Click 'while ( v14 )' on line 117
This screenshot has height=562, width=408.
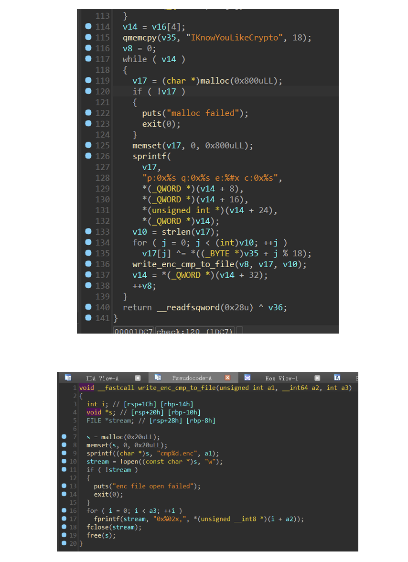tap(154, 59)
